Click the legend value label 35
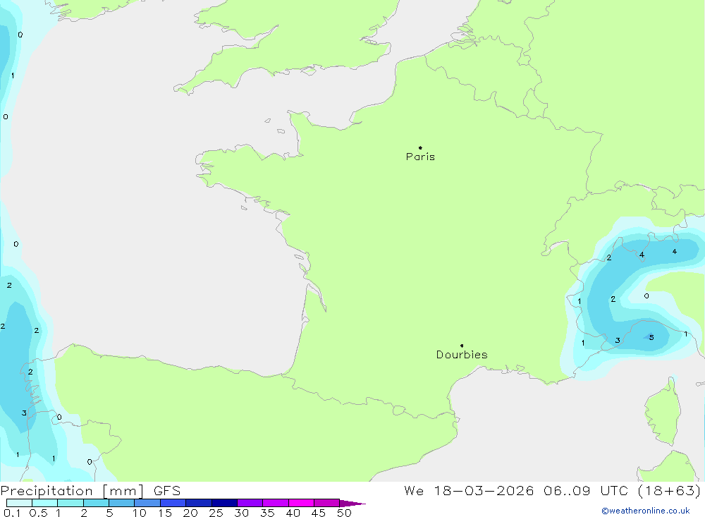 tap(267, 513)
